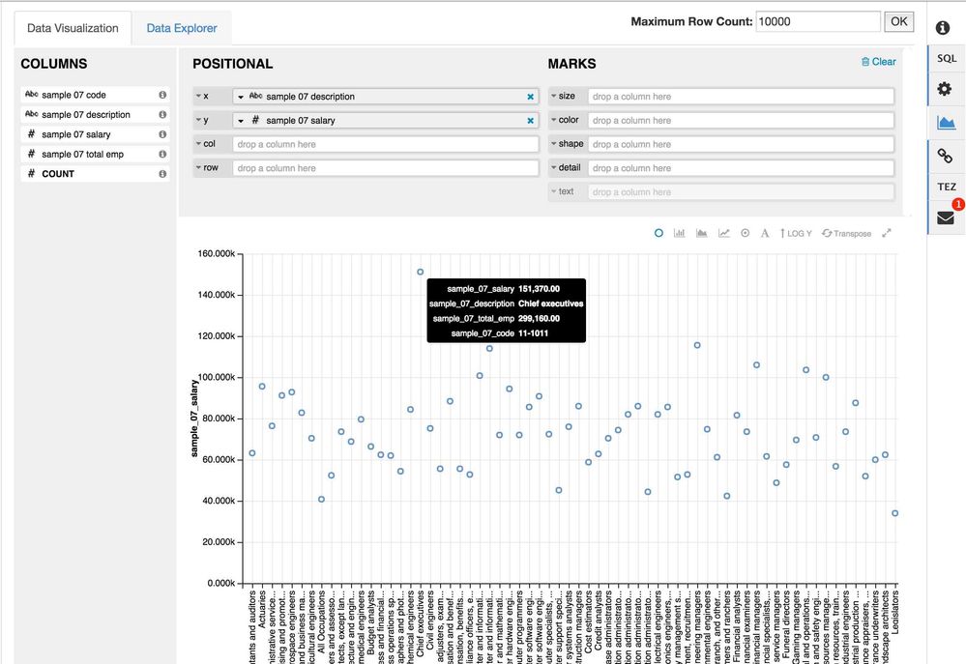The image size is (966, 664).
Task: Select the Data Visualization tab
Action: tap(73, 28)
